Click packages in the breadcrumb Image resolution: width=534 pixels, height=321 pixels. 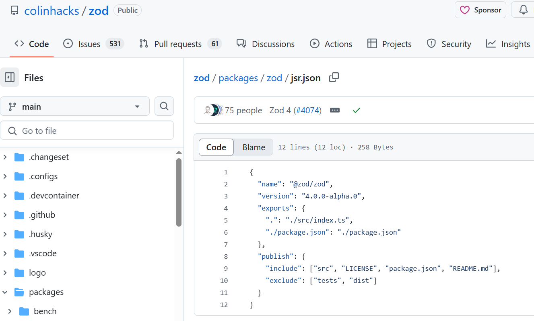238,78
